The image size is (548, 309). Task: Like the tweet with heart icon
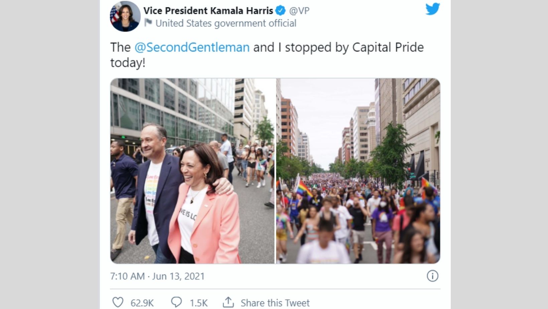118,302
